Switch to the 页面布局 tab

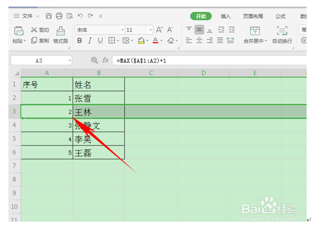click(x=253, y=16)
